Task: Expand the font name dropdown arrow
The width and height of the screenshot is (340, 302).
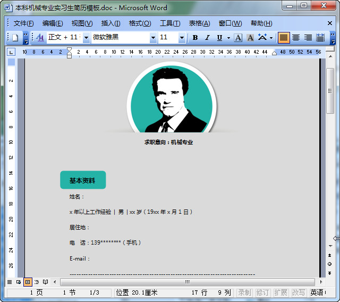Action: click(x=153, y=38)
